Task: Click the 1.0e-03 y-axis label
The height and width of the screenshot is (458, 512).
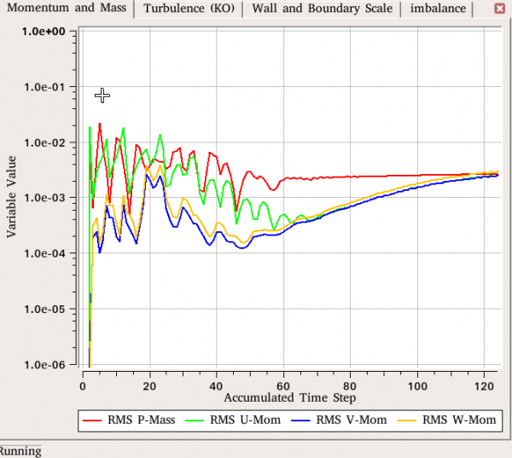Action: tap(44, 198)
